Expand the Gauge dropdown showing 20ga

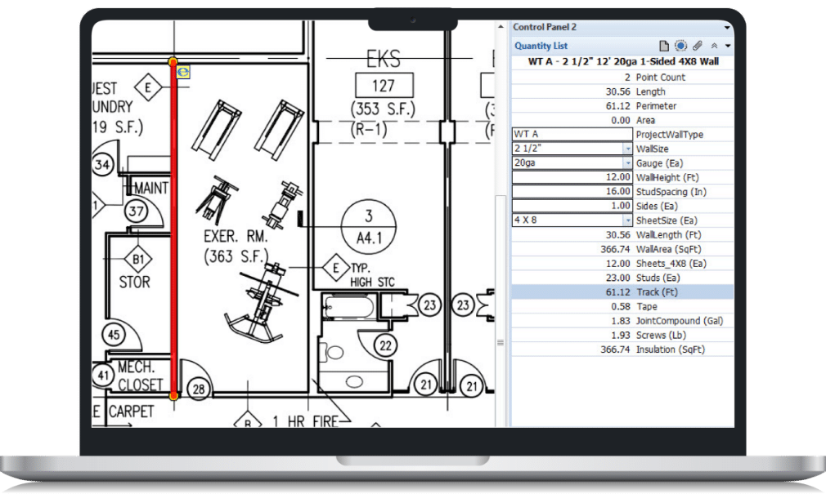tap(628, 163)
